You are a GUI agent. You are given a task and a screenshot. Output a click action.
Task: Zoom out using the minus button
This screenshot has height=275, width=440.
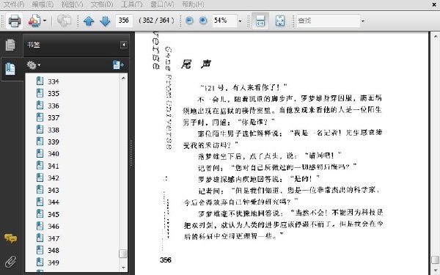coord(190,21)
